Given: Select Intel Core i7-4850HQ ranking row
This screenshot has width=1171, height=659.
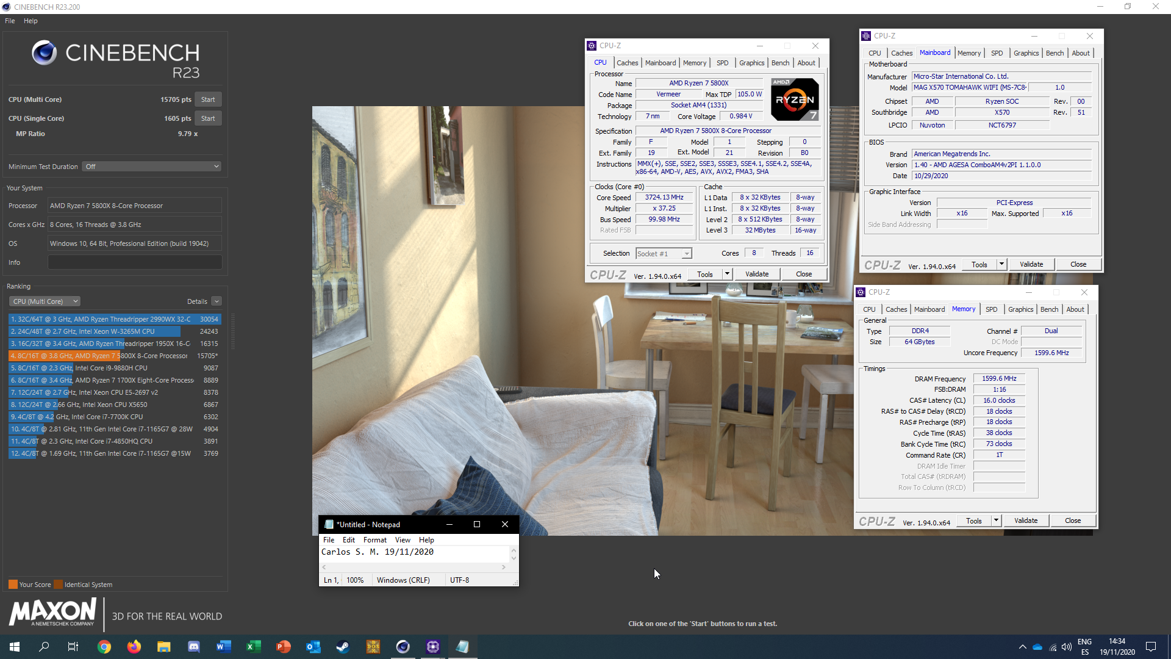Looking at the screenshot, I should click(114, 441).
